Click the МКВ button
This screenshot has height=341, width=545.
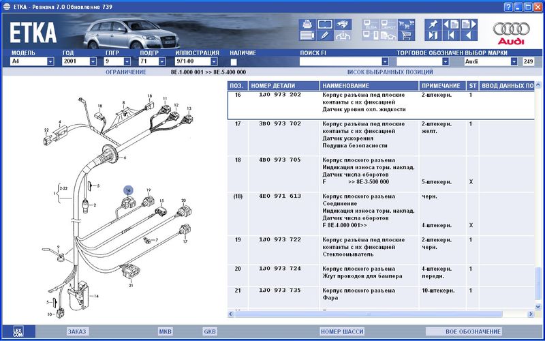click(165, 331)
